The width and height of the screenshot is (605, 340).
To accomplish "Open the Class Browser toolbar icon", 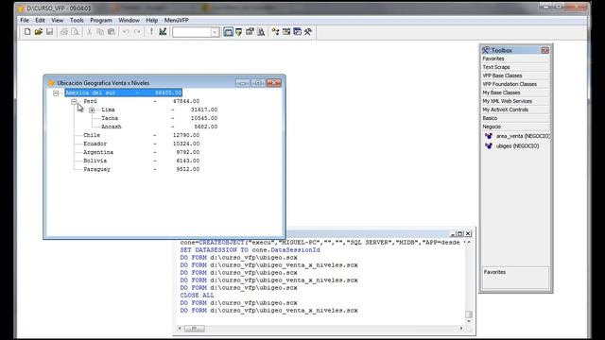I will [x=275, y=31].
